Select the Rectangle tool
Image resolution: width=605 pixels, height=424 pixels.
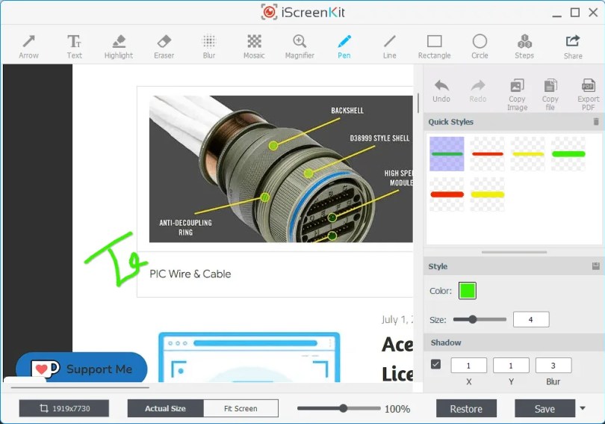click(x=434, y=46)
